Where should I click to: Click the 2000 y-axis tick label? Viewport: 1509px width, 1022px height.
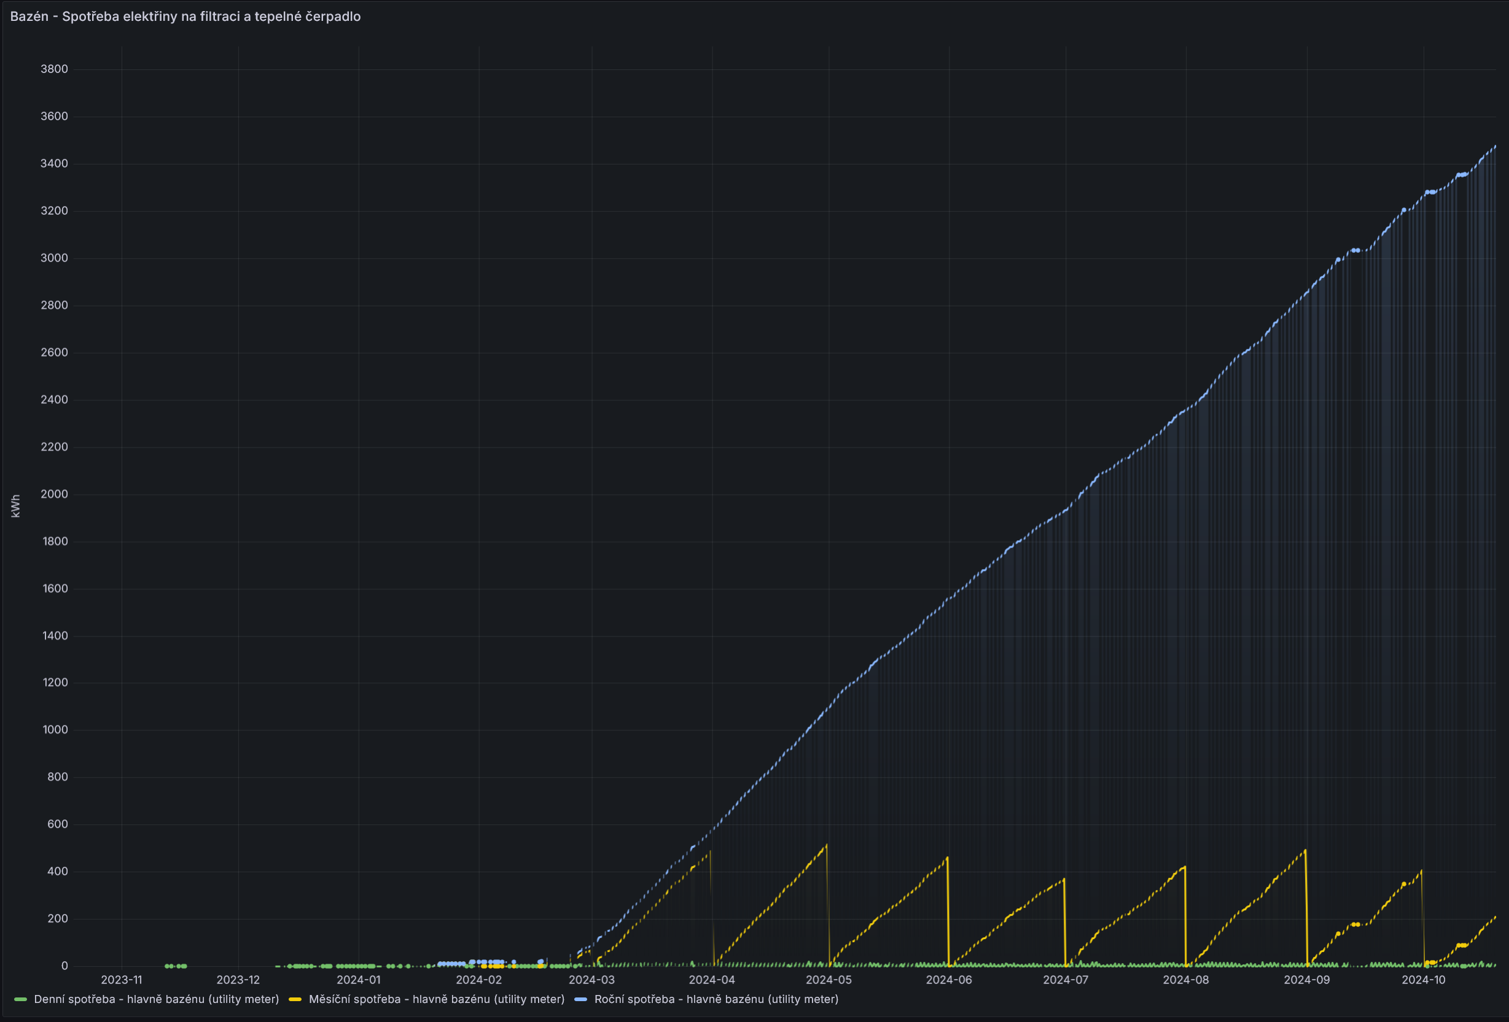pyautogui.click(x=54, y=494)
